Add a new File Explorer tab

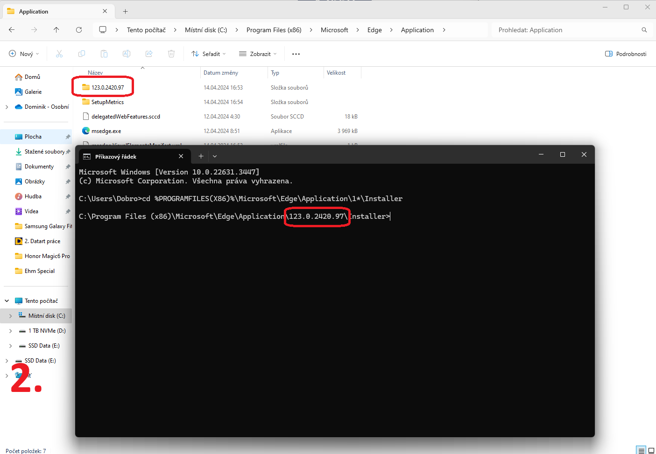[125, 11]
